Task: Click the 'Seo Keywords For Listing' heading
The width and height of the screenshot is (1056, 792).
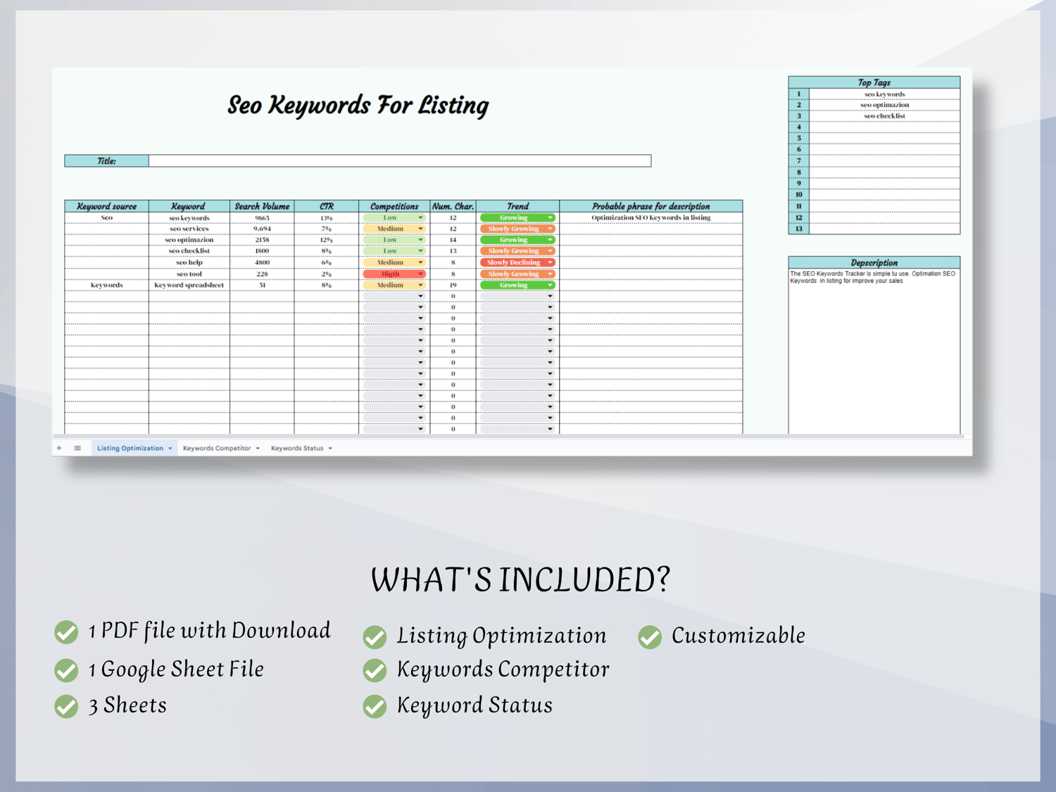Action: [x=358, y=106]
